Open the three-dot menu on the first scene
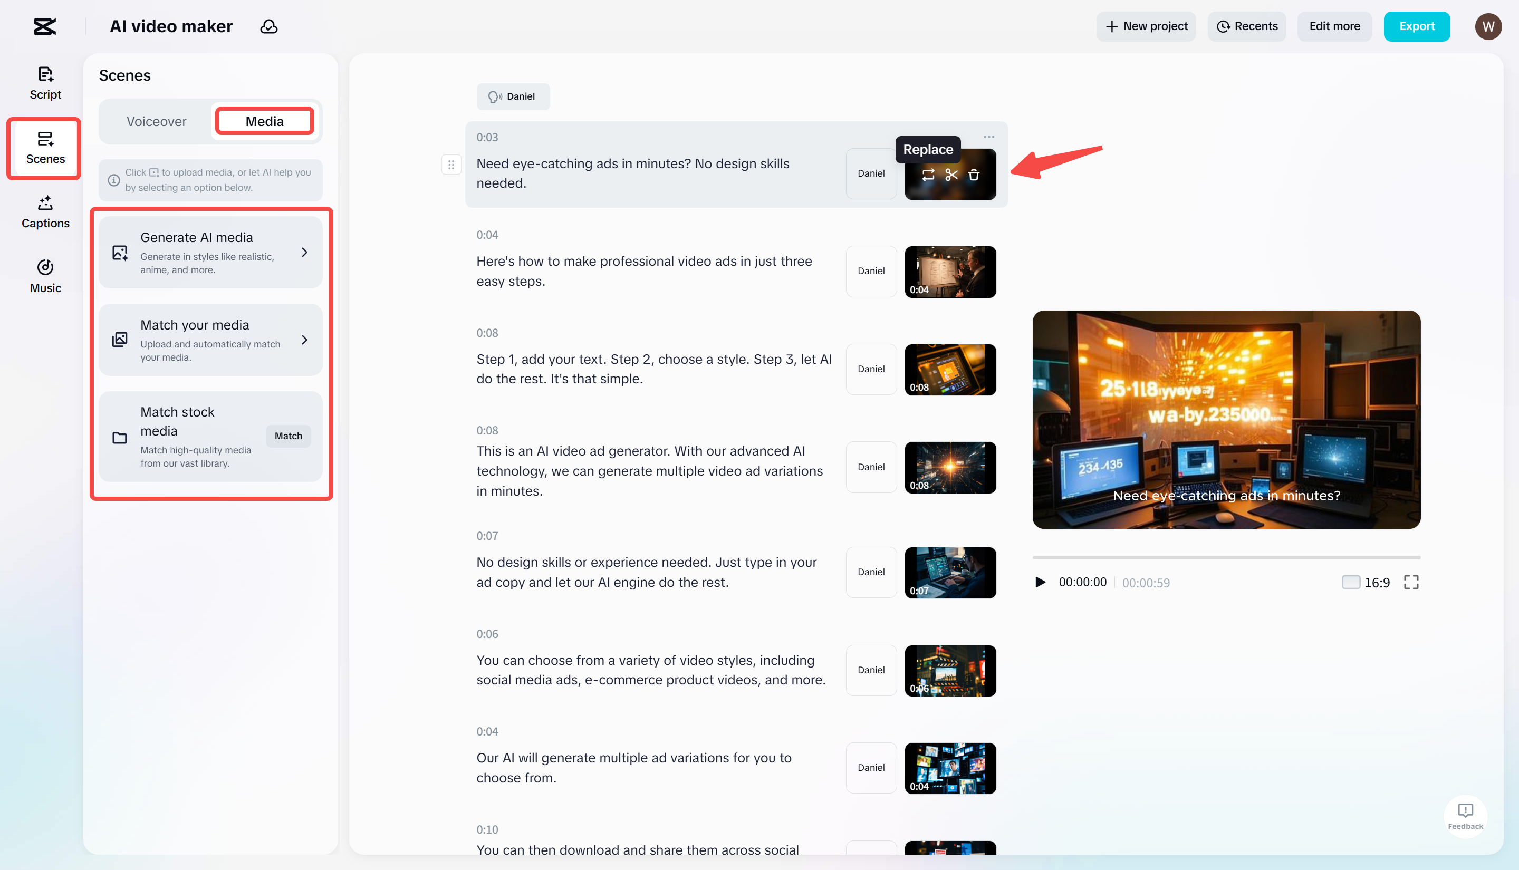Image resolution: width=1519 pixels, height=870 pixels. point(988,136)
